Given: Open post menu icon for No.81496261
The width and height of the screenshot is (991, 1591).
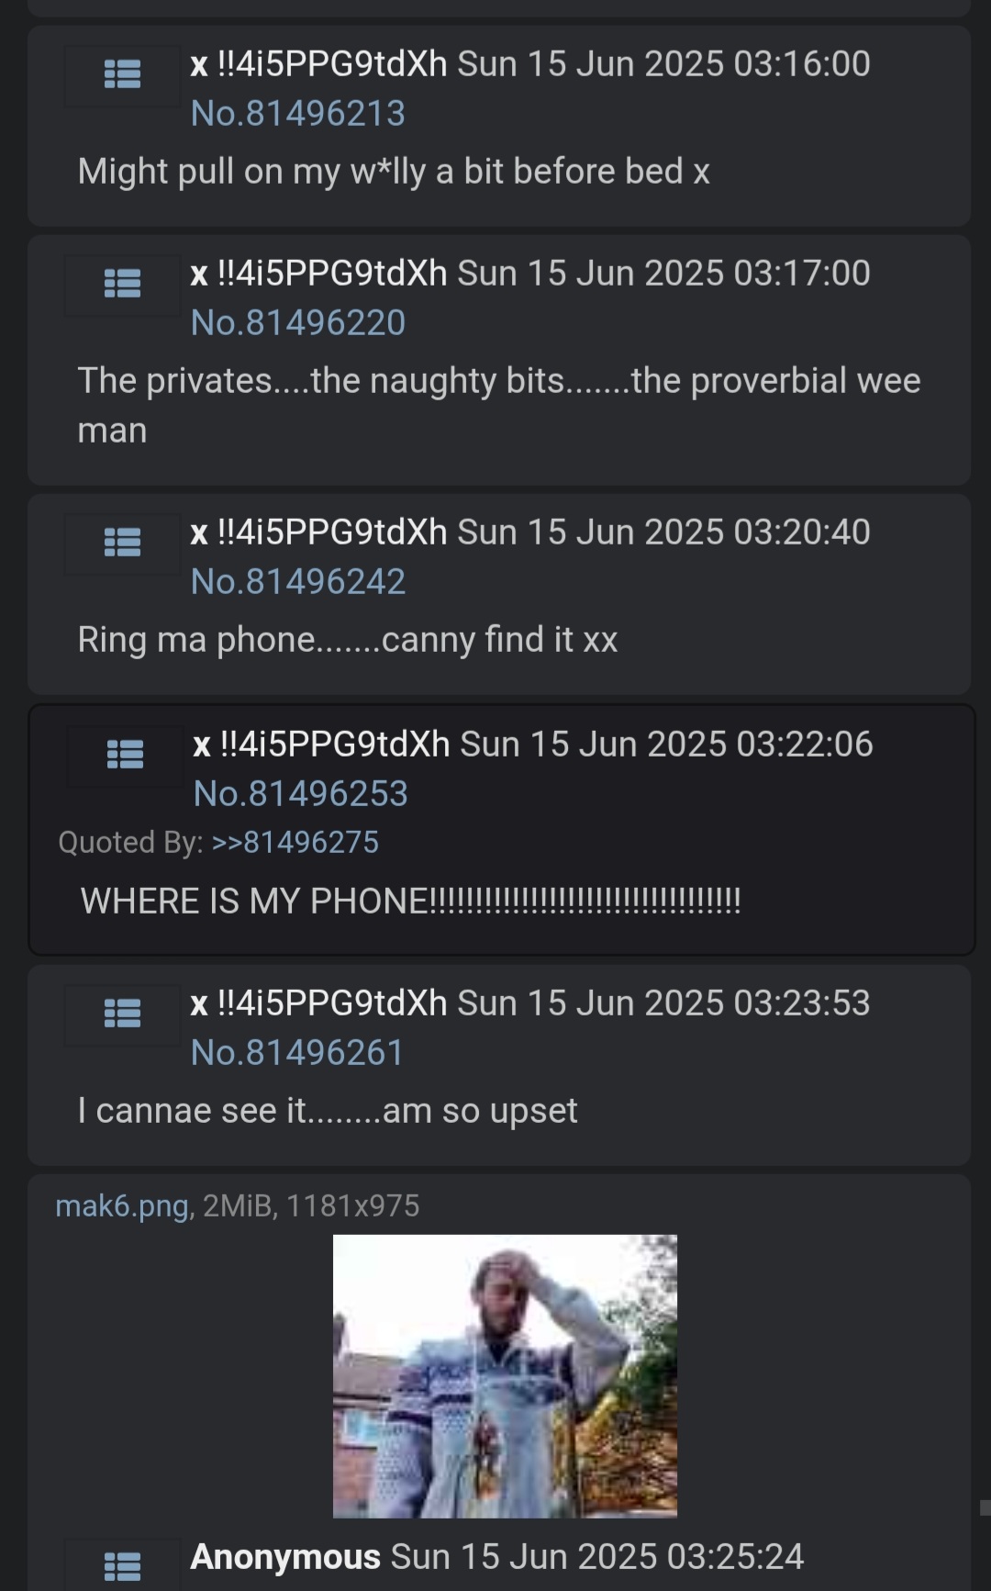Looking at the screenshot, I should (122, 1014).
